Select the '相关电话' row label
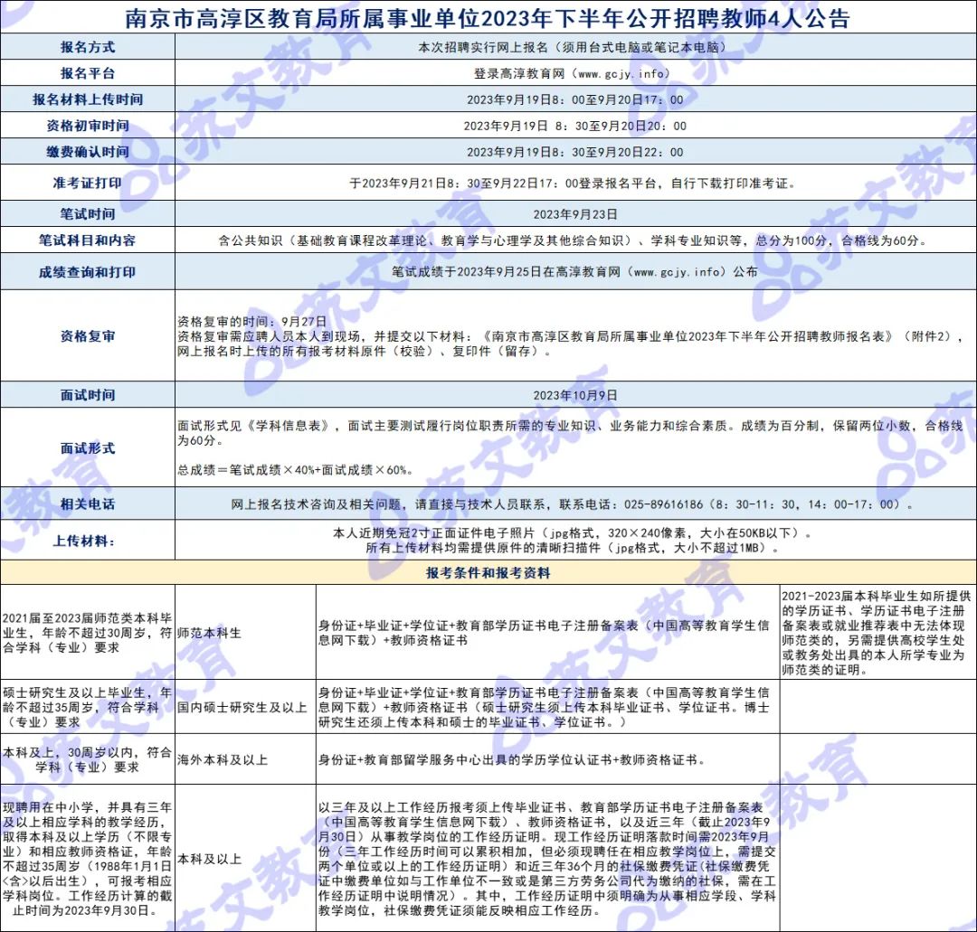 pos(87,504)
